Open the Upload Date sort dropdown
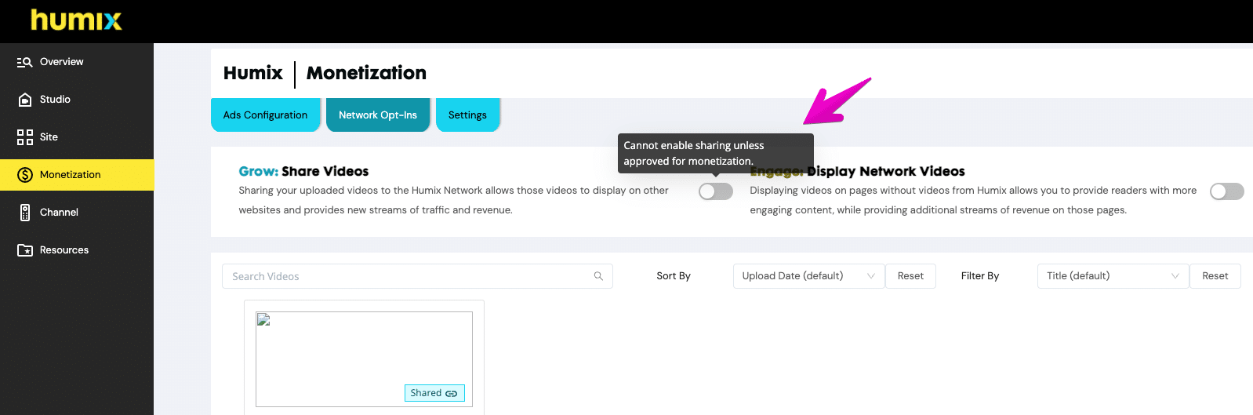The height and width of the screenshot is (415, 1253). 808,276
